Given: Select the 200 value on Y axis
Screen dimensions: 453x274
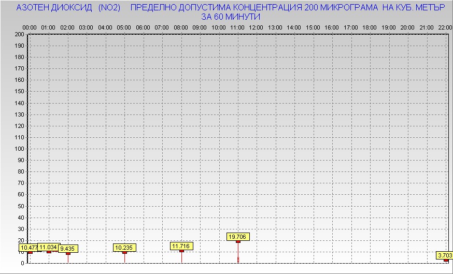Looking at the screenshot, I should pyautogui.click(x=19, y=34).
